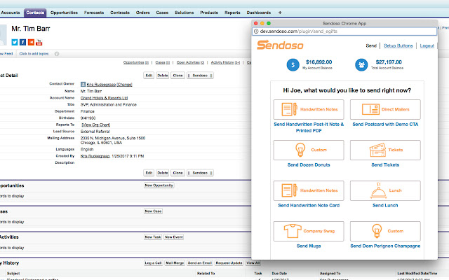The width and height of the screenshot is (449, 280).
Task: Click the Twitter icon under Tim Barr
Action: point(14,42)
